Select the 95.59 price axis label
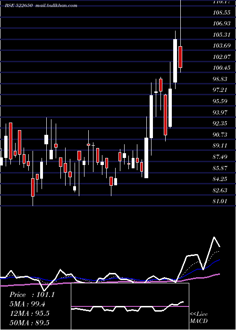Screen dimensions: 236x330 click(220, 101)
